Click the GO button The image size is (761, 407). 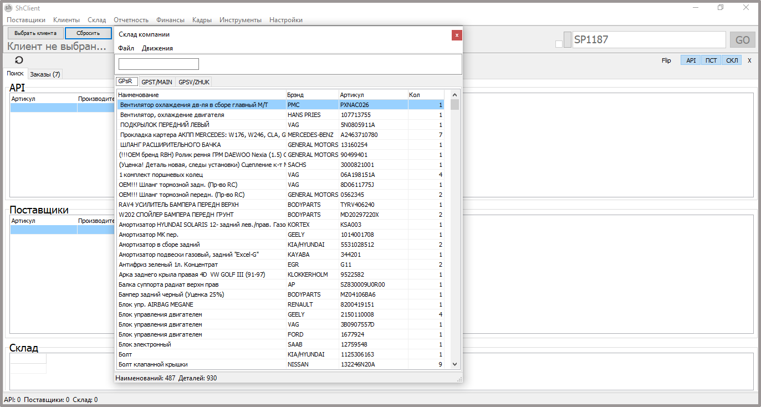pos(743,40)
